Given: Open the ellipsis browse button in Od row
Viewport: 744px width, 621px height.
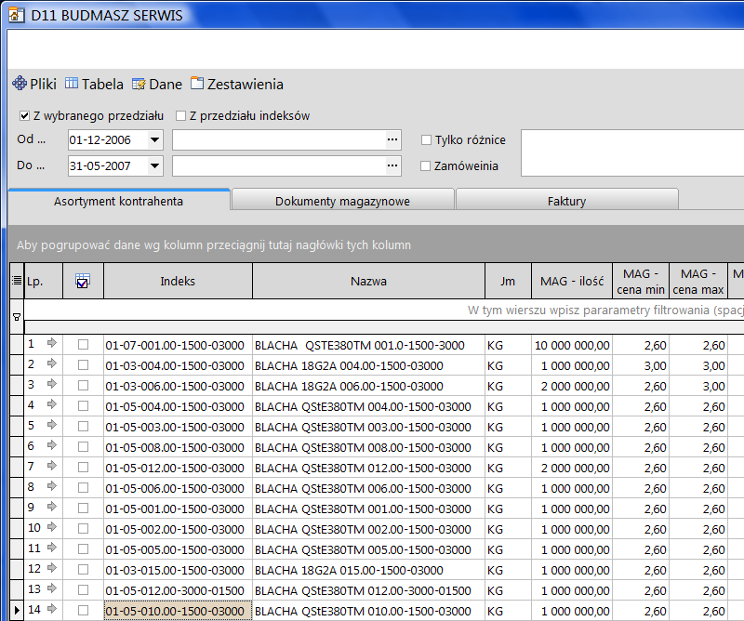Looking at the screenshot, I should [x=392, y=139].
